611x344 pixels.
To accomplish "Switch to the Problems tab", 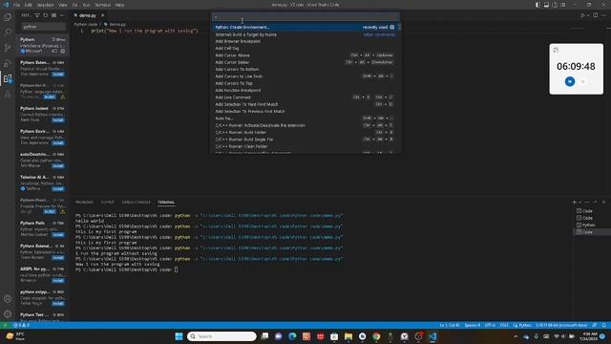I will pyautogui.click(x=84, y=202).
